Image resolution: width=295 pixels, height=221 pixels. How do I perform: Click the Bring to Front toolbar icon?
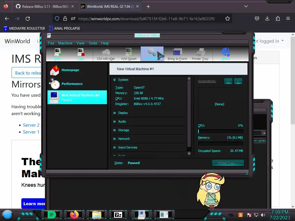click(177, 54)
